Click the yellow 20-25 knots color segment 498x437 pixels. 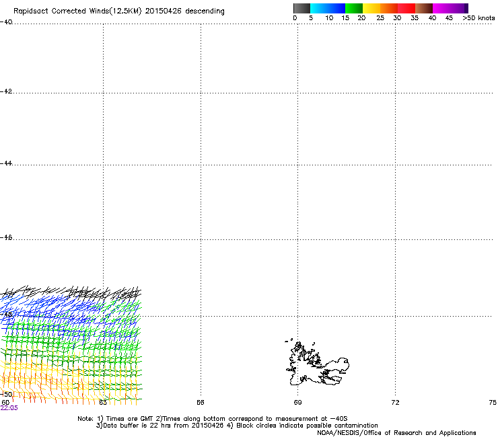coord(371,8)
